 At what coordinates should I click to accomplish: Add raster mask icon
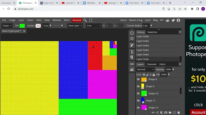point(166,112)
